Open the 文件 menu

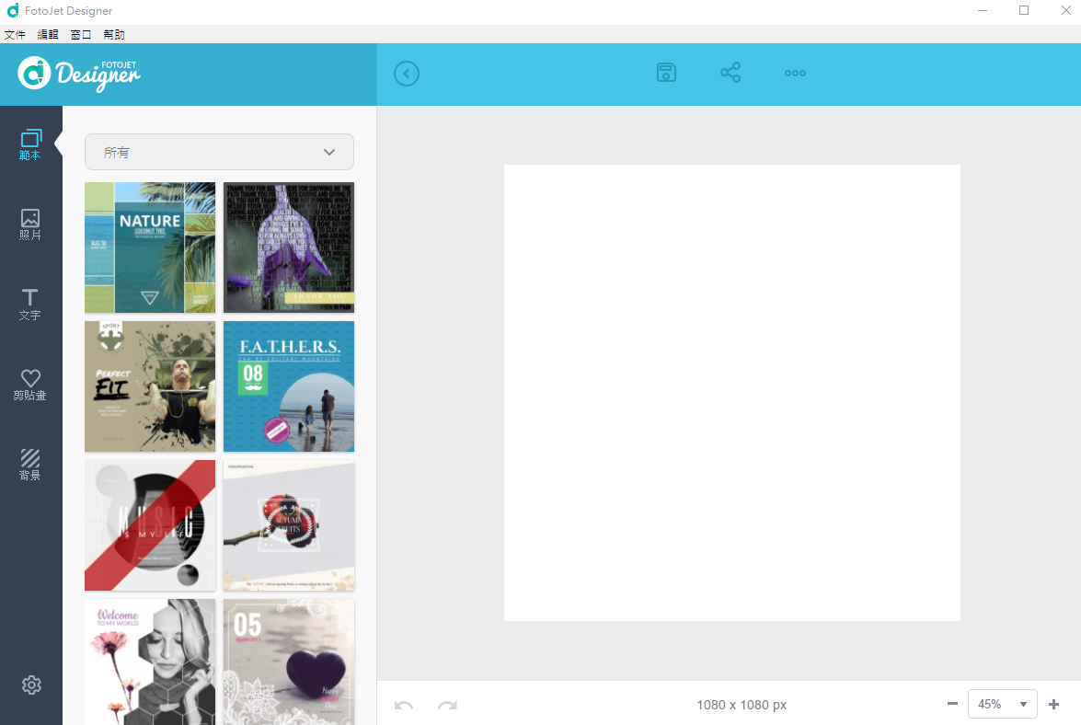[15, 34]
